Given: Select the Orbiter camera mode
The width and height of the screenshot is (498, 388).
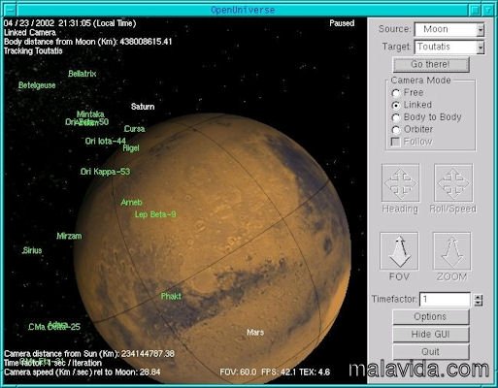Looking at the screenshot, I should (x=395, y=130).
